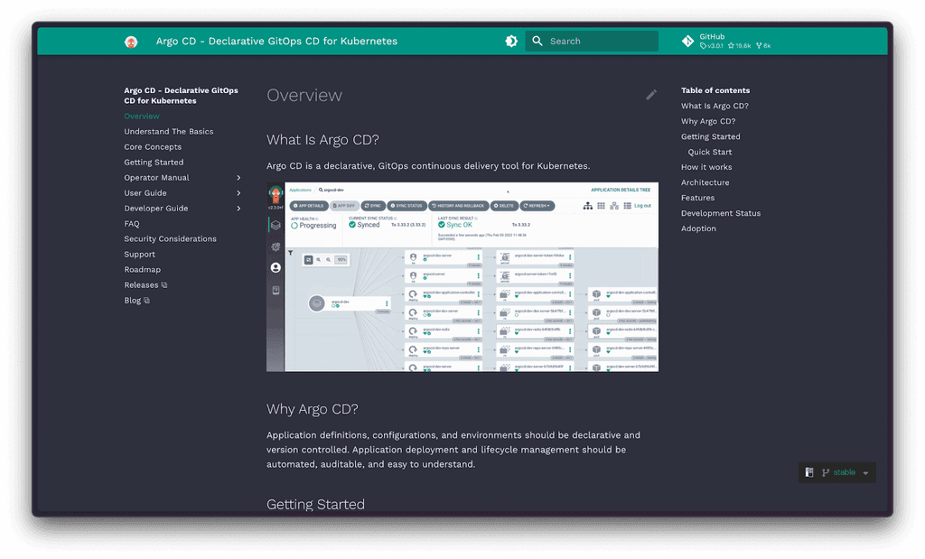This screenshot has height=559, width=925.
Task: Select Core Concepts in the sidebar
Action: pos(153,146)
